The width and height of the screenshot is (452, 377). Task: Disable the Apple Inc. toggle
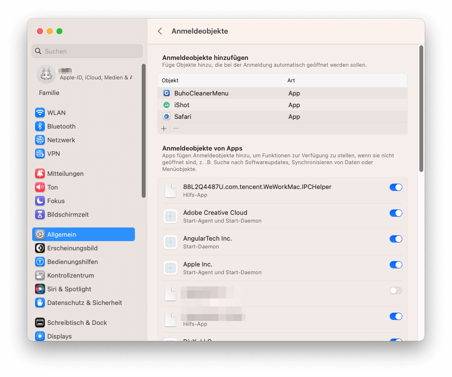(396, 264)
